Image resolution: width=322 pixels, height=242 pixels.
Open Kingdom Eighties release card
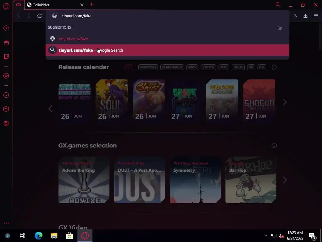click(x=75, y=101)
